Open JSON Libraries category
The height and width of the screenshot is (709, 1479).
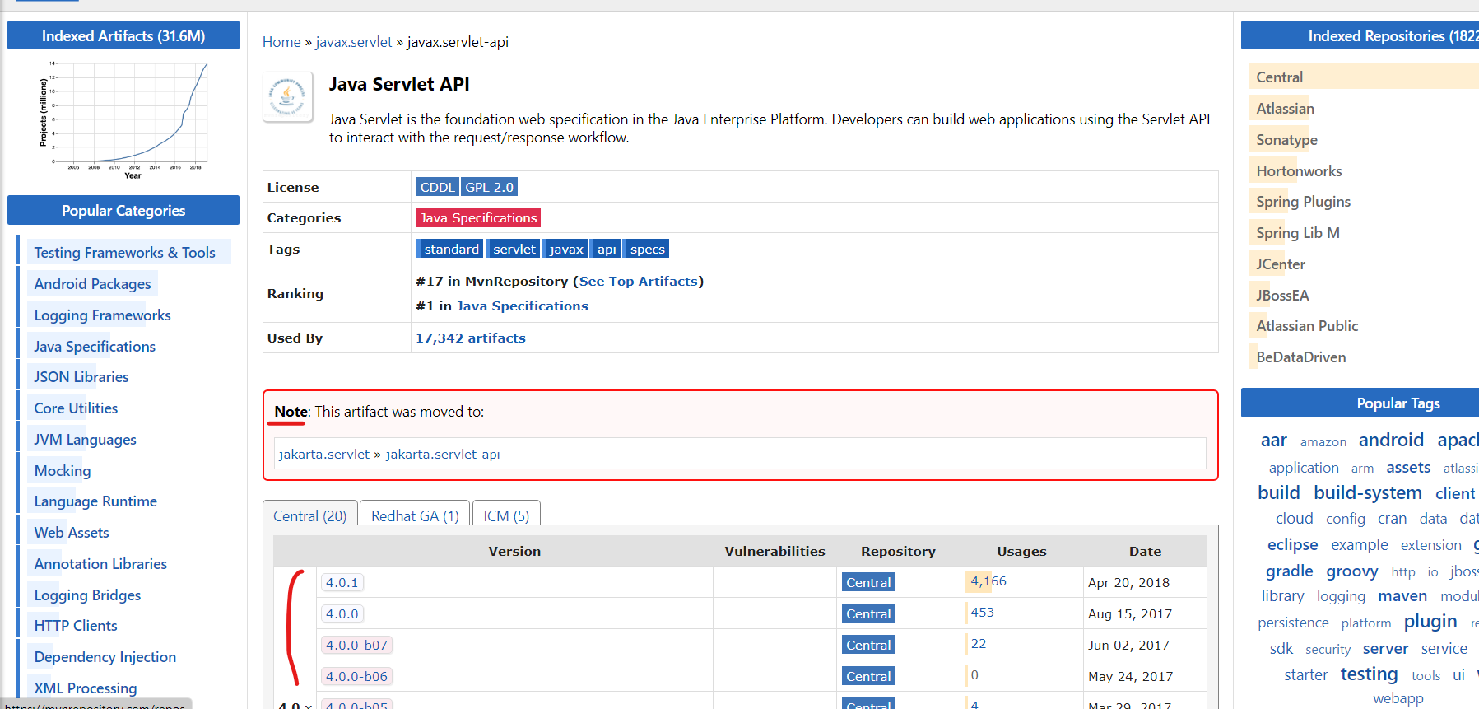point(81,377)
